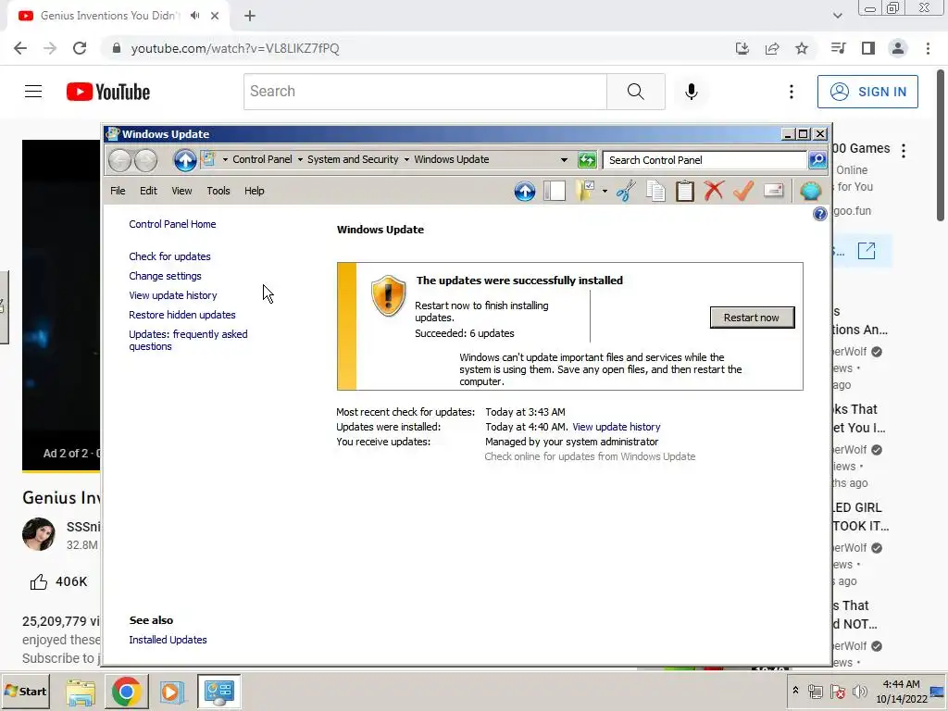Open YouTube settings three-dot menu
This screenshot has height=711, width=948.
point(792,92)
